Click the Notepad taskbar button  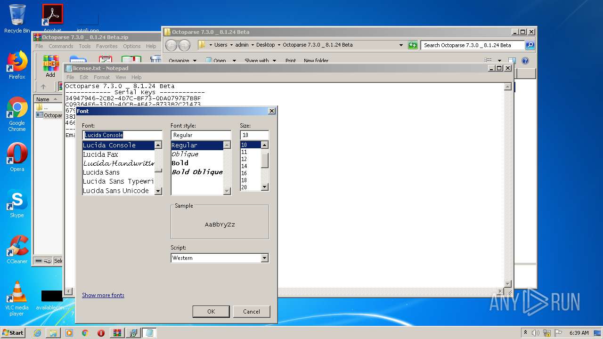pos(149,333)
